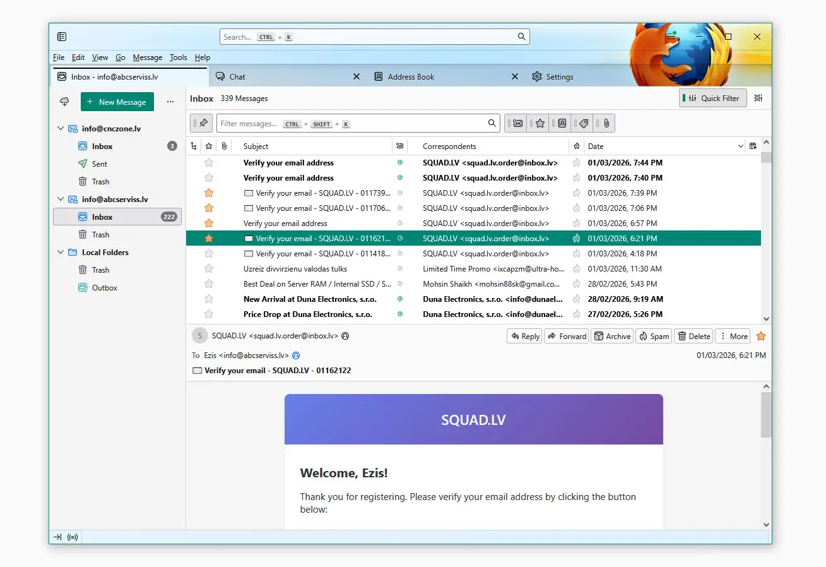This screenshot has height=567, width=826.
Task: Star the 4:18 PM SQUAD.LV message
Action: pyautogui.click(x=209, y=253)
